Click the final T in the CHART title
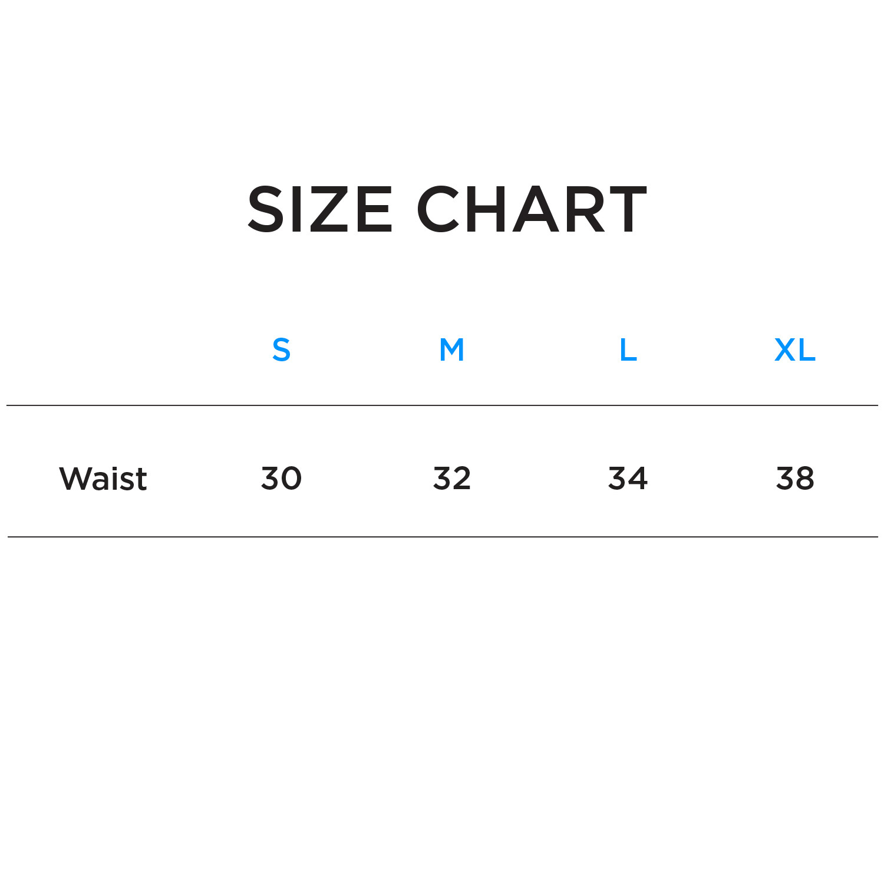The height and width of the screenshot is (884, 884). pos(626,209)
